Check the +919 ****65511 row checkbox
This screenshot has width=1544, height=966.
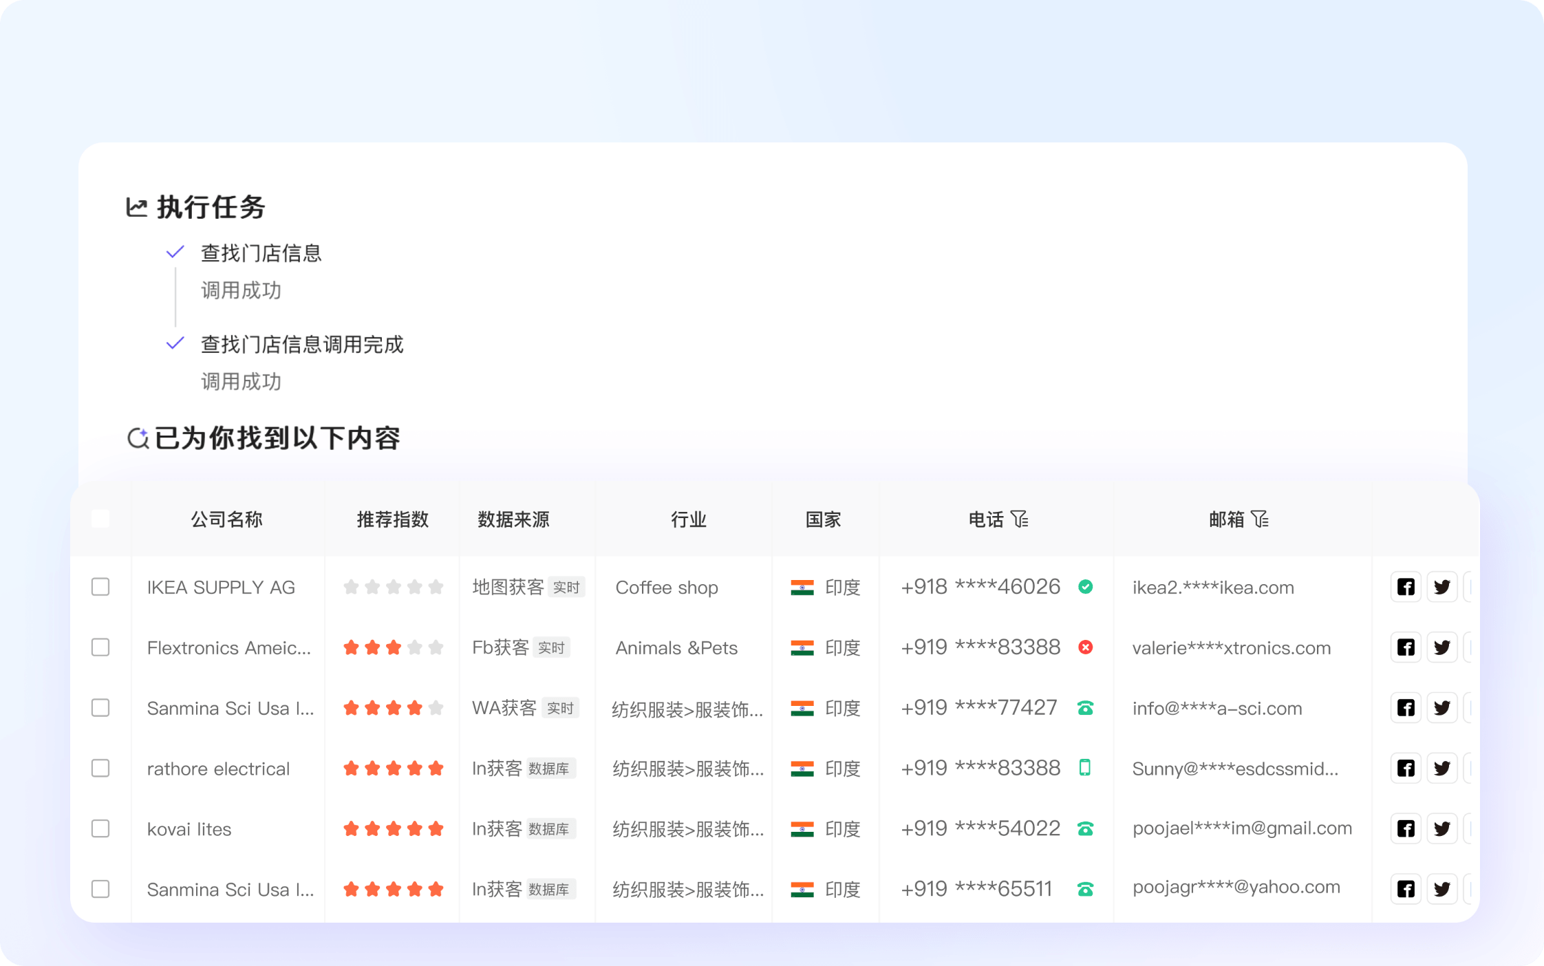click(100, 889)
